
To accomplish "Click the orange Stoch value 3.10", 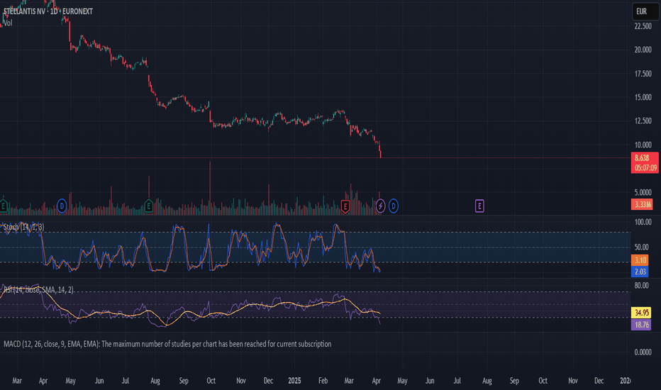I will click(x=640, y=260).
